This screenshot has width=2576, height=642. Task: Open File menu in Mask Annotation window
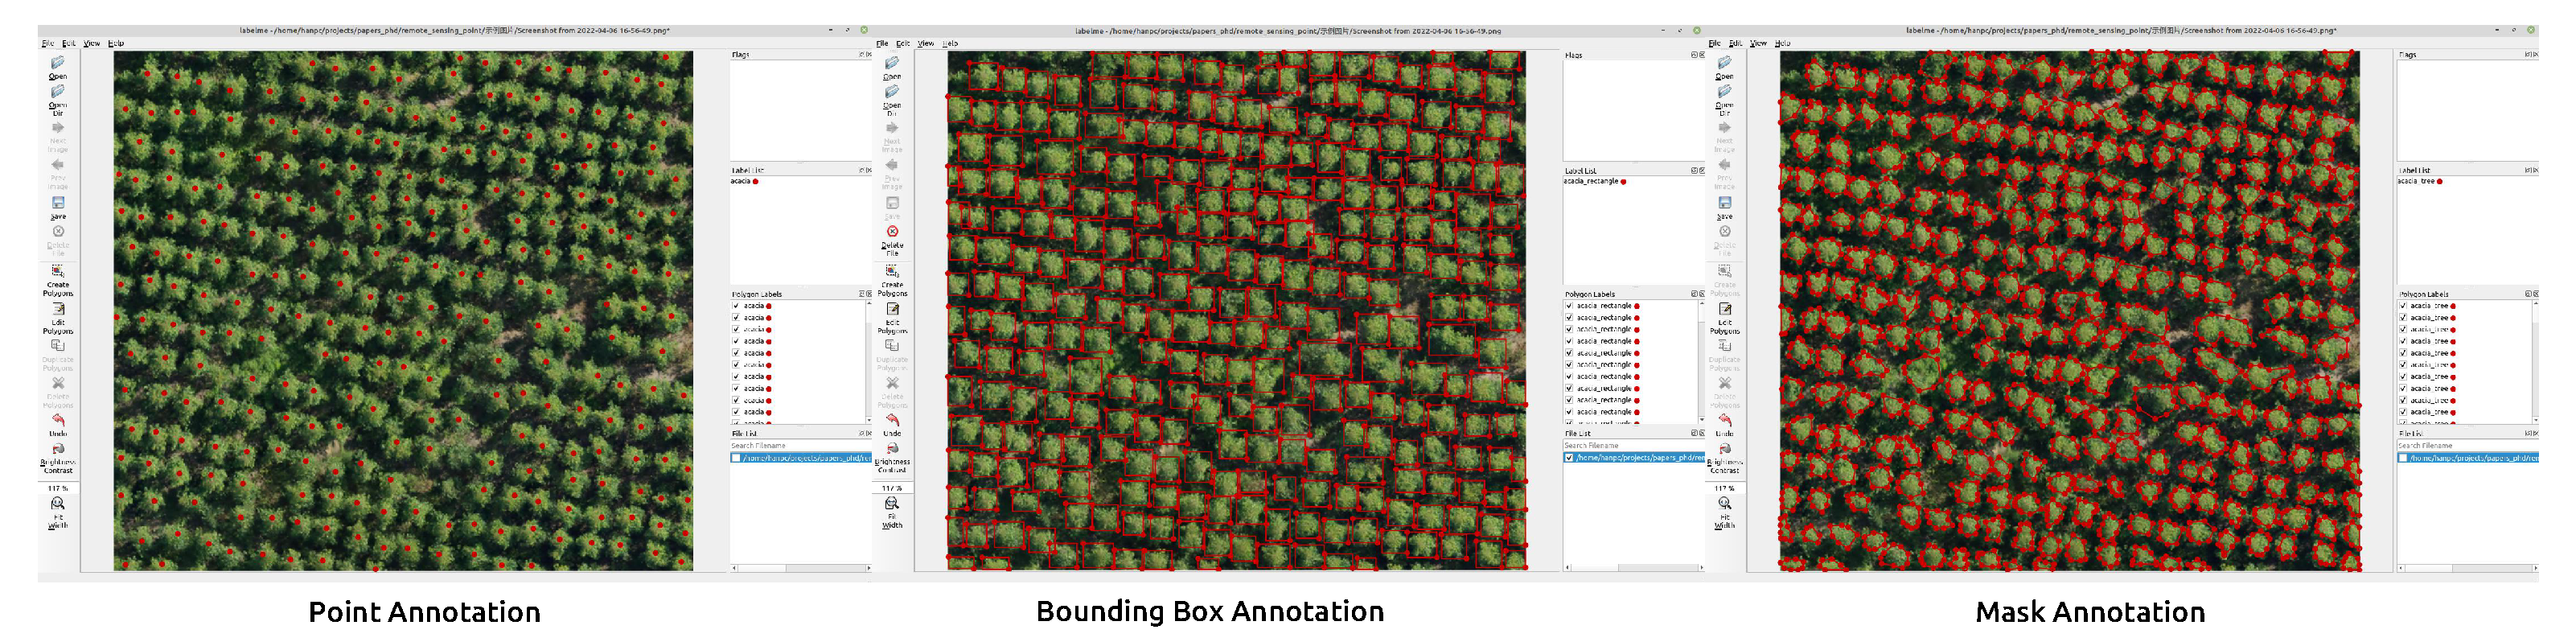click(x=1715, y=44)
